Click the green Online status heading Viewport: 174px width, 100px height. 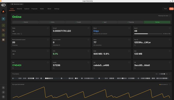(17, 17)
